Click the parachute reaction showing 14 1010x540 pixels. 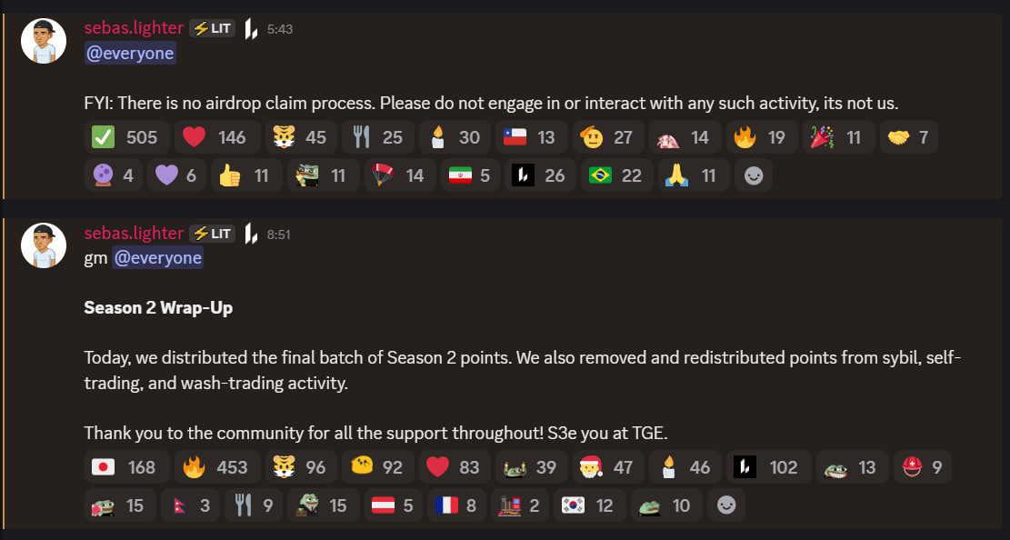[397, 175]
